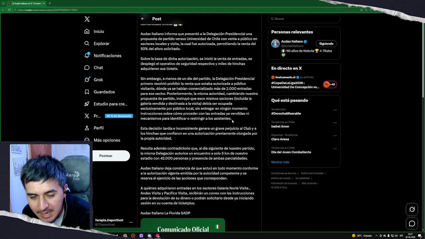Click the Audax Italiano verified badge
The width and height of the screenshot is (425, 239).
[x=305, y=41]
